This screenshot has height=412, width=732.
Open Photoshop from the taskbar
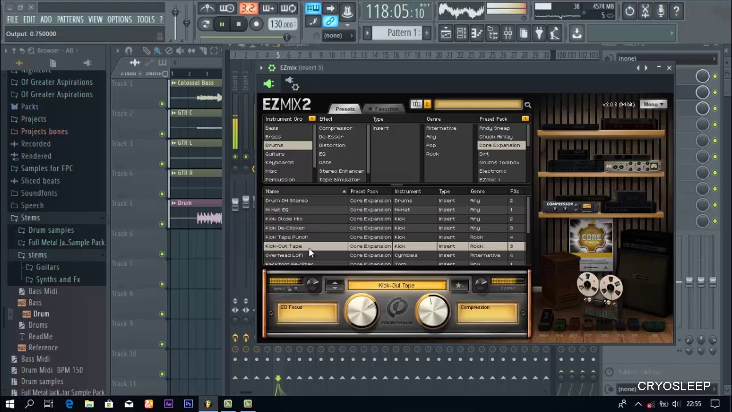point(188,404)
